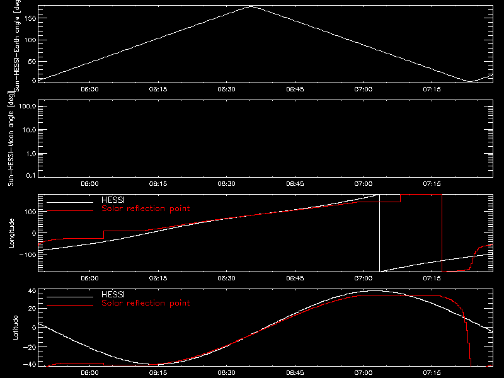Click the Latitude axis title

point(15,328)
